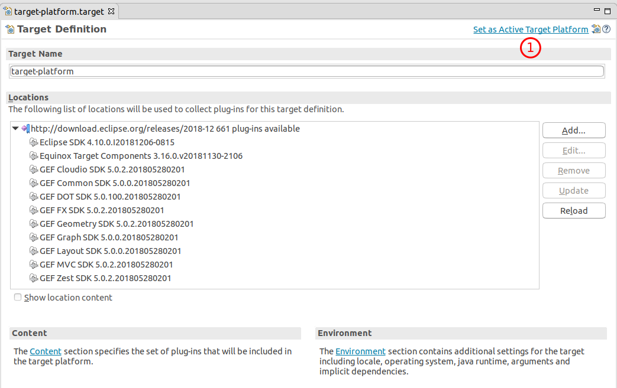Select the target-platform.target tab
617x388 pixels.
click(59, 12)
